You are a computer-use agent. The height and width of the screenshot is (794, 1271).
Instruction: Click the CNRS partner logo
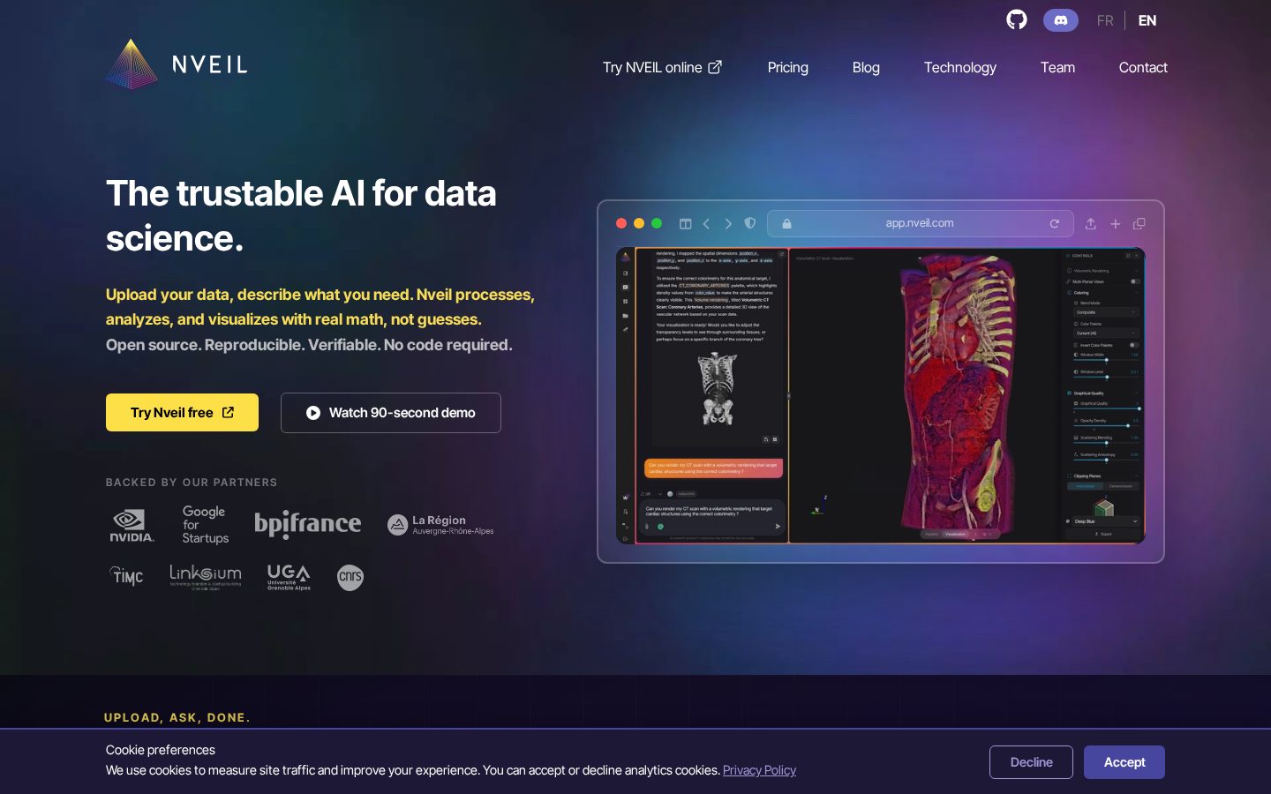tap(350, 577)
